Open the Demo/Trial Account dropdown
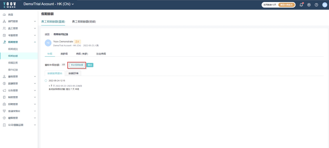 click(x=49, y=4)
